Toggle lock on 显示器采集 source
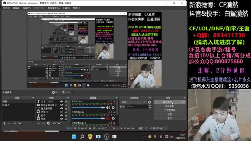 coord(66,108)
